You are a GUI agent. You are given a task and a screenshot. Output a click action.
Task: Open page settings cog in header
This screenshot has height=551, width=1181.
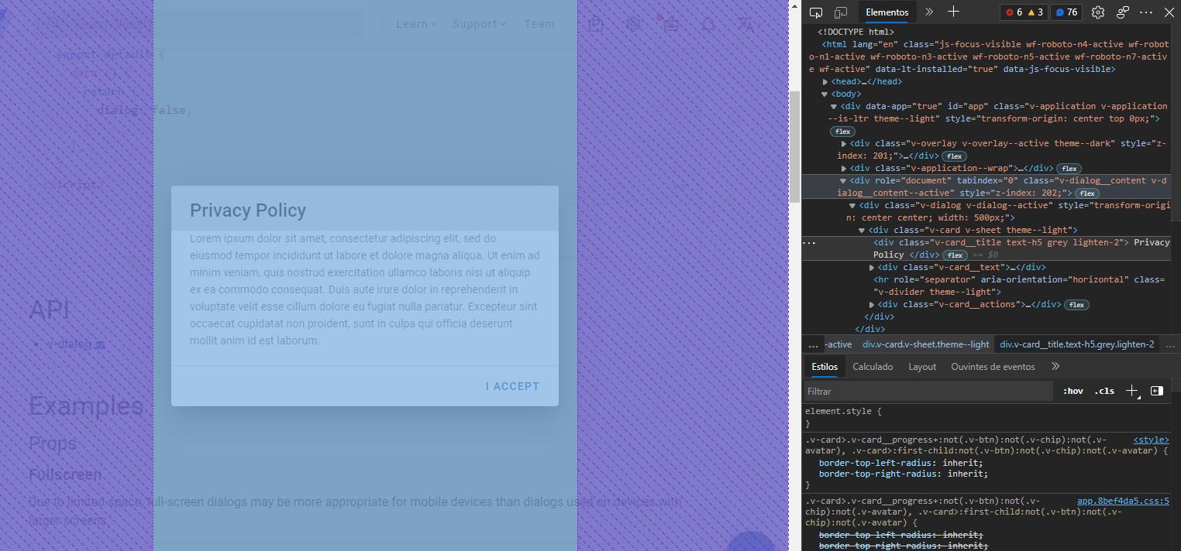click(x=633, y=24)
